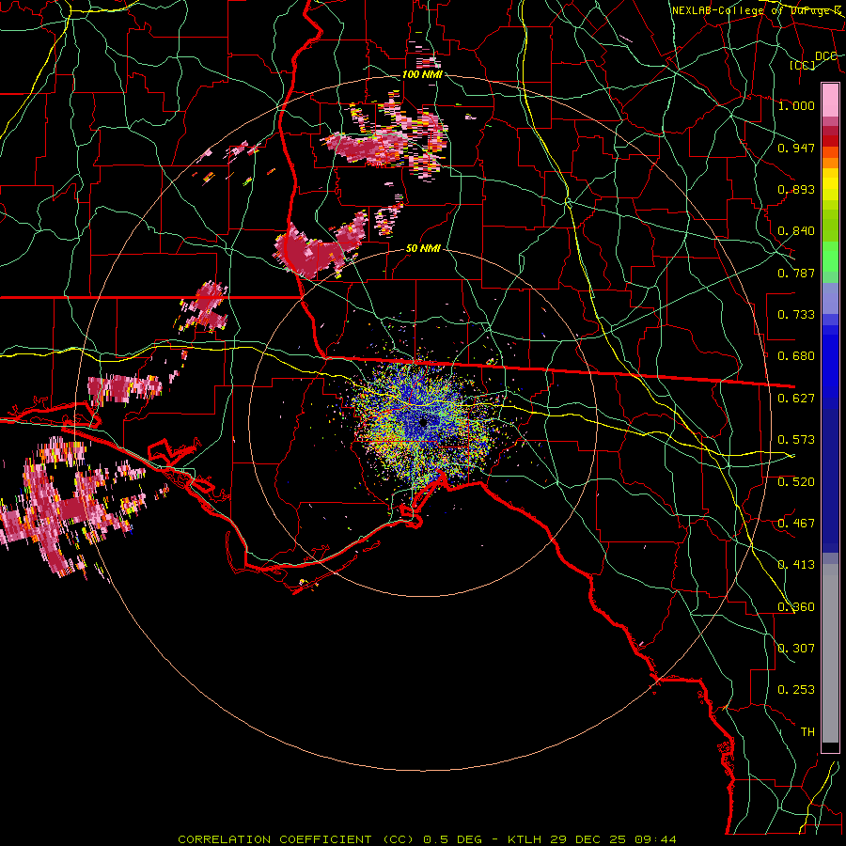Click the black KTLH radar site dot
The width and height of the screenshot is (846, 846).
tap(424, 422)
